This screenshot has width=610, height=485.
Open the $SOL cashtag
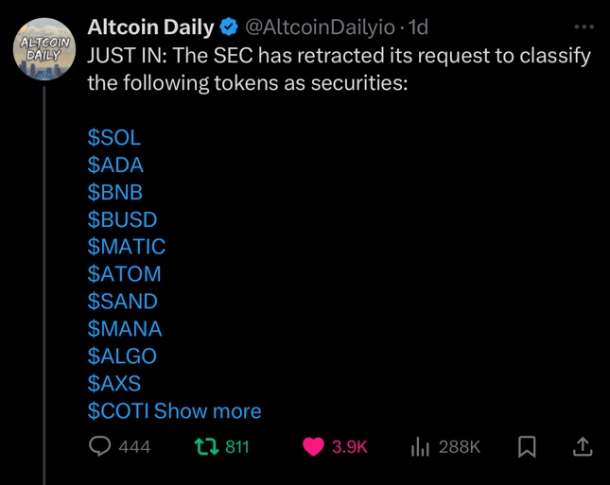click(114, 137)
